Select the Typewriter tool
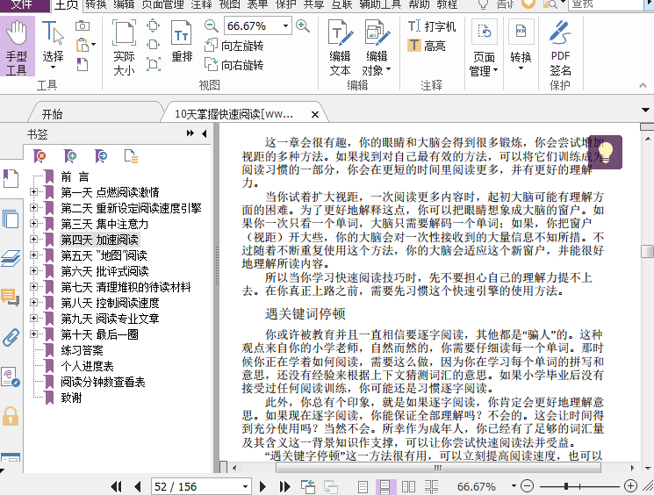The width and height of the screenshot is (654, 495). (431, 26)
